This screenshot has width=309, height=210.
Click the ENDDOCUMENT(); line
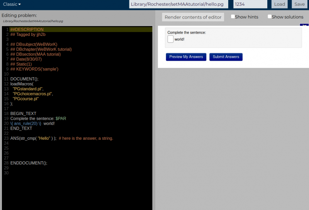(x=29, y=163)
